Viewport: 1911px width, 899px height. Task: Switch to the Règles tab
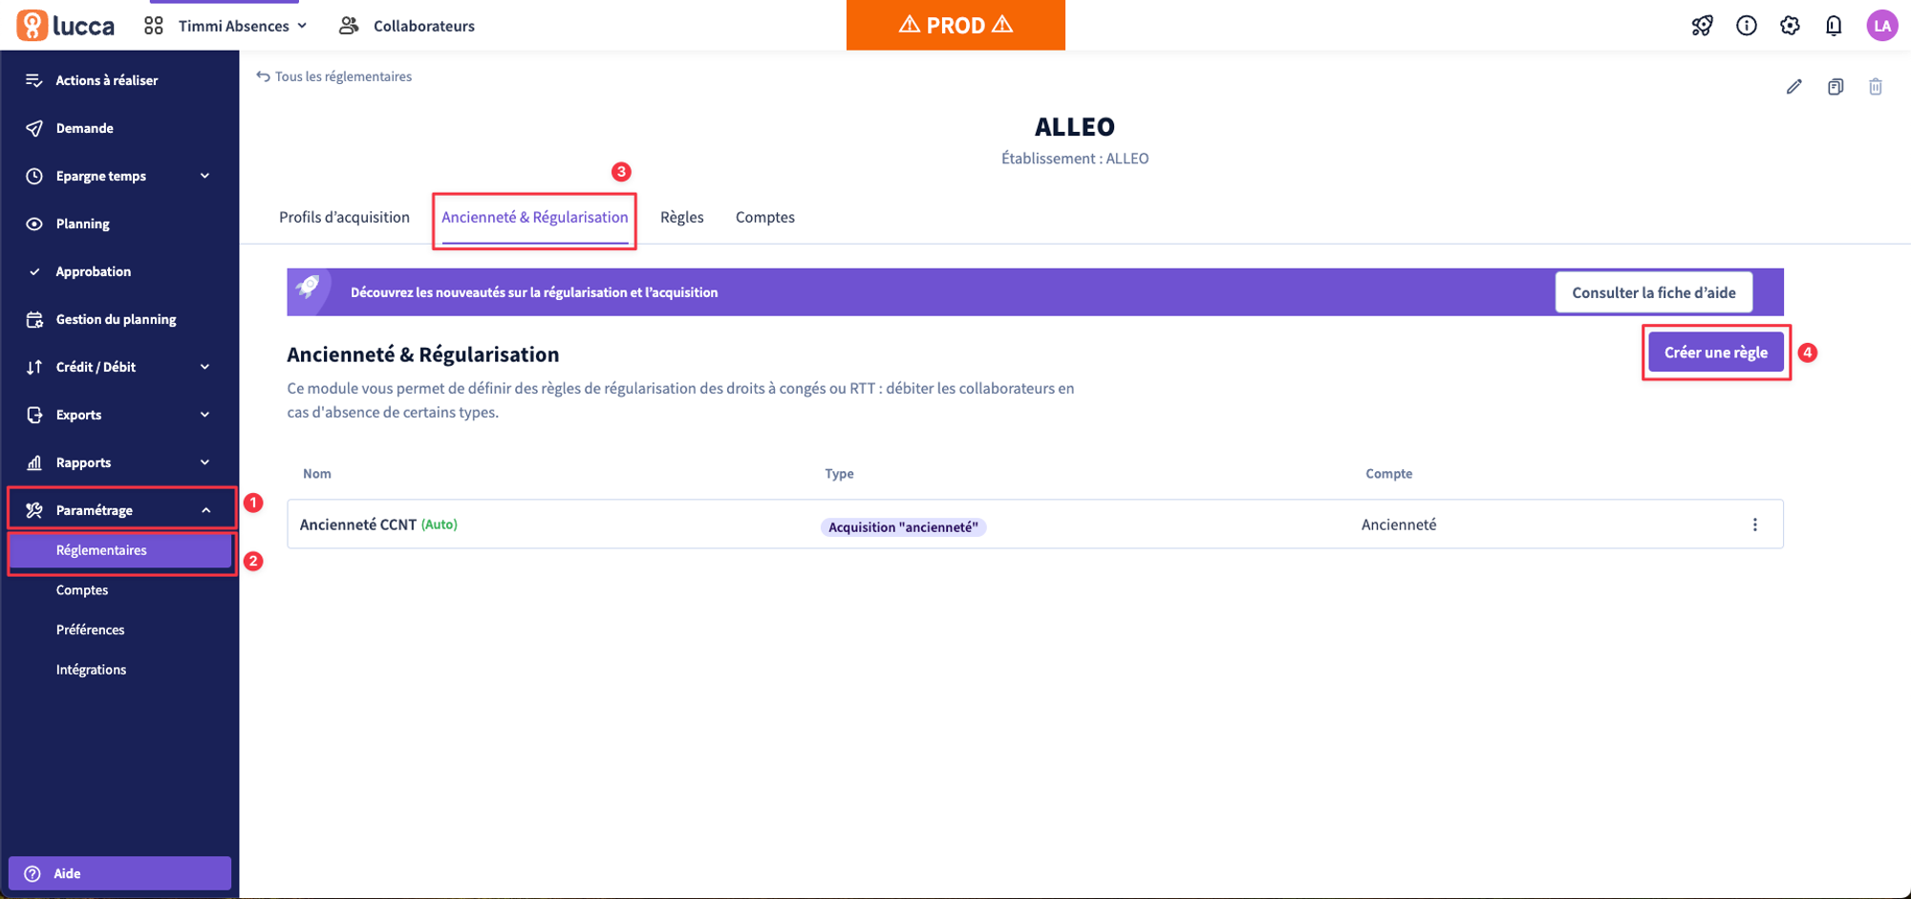click(682, 217)
